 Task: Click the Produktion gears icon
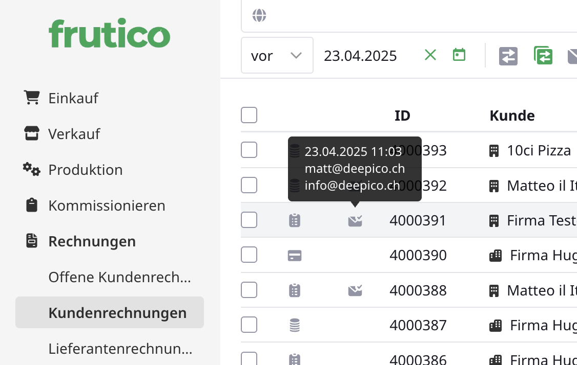(32, 169)
